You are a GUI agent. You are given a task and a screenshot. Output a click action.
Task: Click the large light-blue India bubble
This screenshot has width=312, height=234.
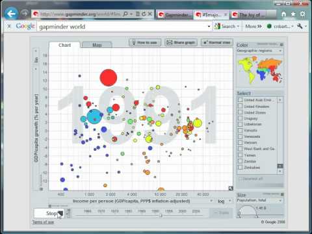pos(94,116)
